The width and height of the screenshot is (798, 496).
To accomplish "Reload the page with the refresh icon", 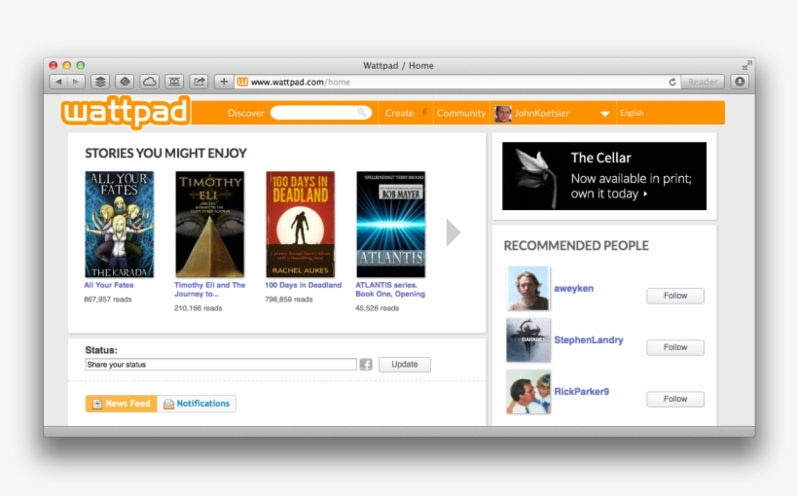I will [672, 82].
